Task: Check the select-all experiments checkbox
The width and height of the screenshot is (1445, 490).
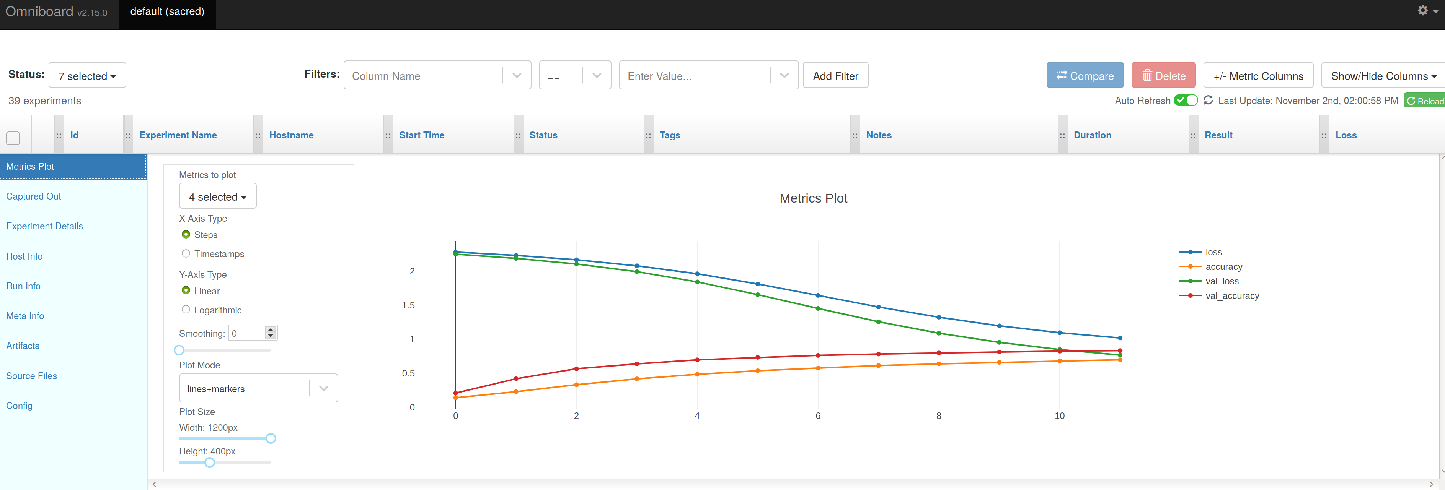Action: click(x=13, y=138)
